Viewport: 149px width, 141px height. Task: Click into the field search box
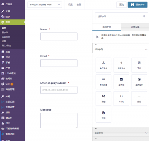[x=121, y=16]
